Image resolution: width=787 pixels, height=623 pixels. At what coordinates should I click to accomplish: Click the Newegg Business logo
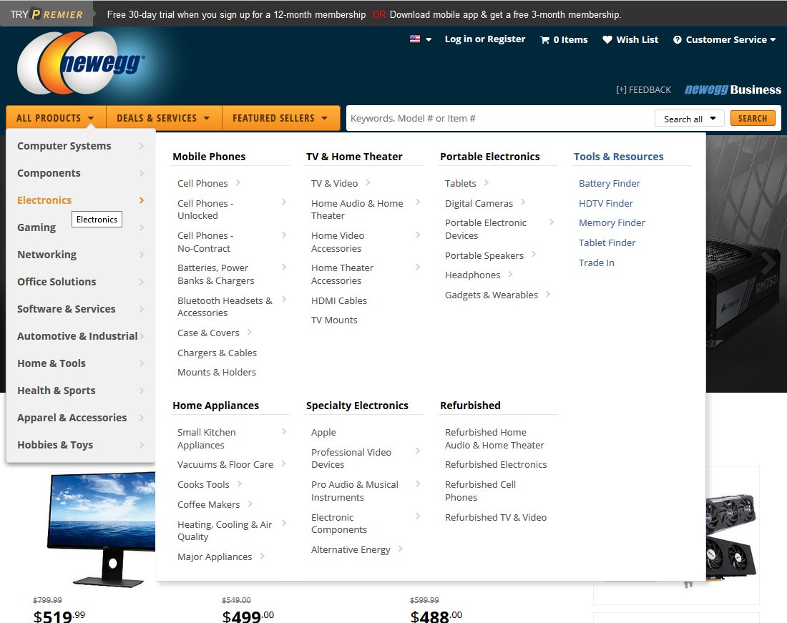pos(733,90)
